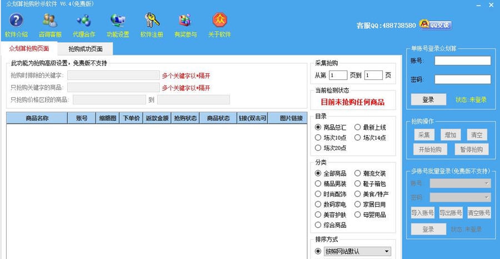The image size is (500, 259).
Task: Select 鞋子箱包 category radio
Action: tap(357, 184)
